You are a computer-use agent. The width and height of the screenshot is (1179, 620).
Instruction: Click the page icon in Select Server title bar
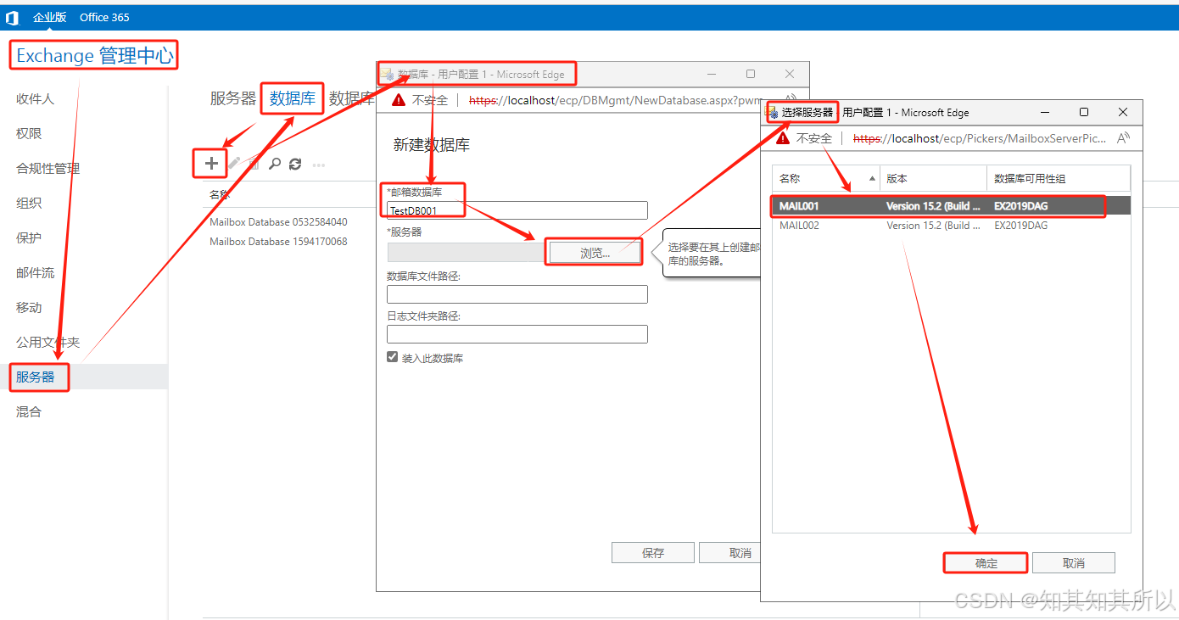coord(773,112)
